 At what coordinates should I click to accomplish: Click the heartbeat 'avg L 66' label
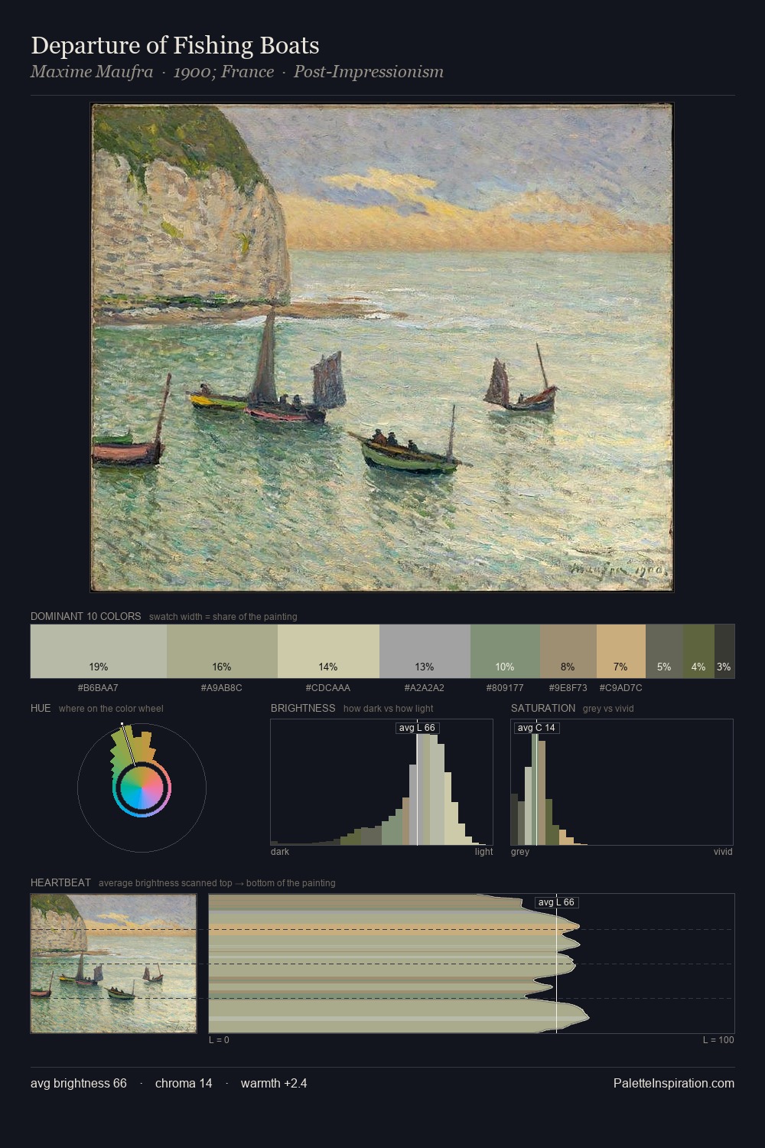click(x=556, y=902)
